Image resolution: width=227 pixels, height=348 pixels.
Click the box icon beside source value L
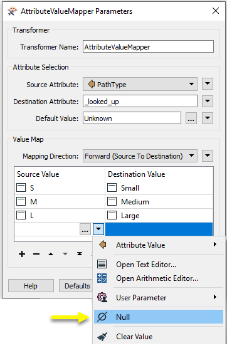(21, 215)
